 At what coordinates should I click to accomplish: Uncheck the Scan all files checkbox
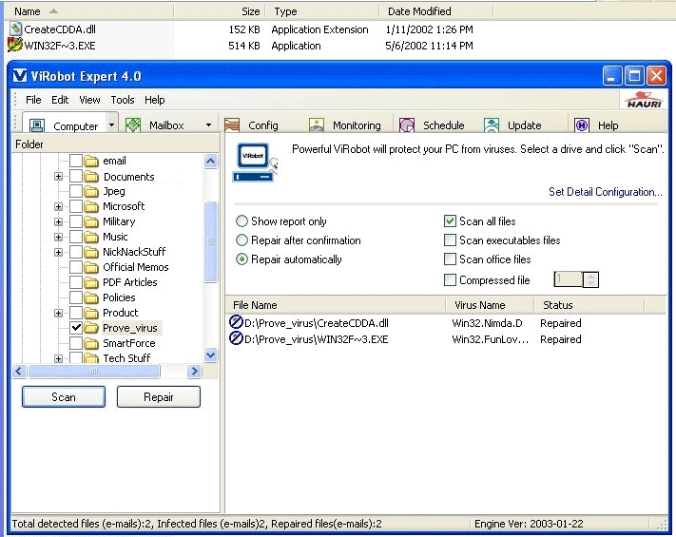coord(451,221)
